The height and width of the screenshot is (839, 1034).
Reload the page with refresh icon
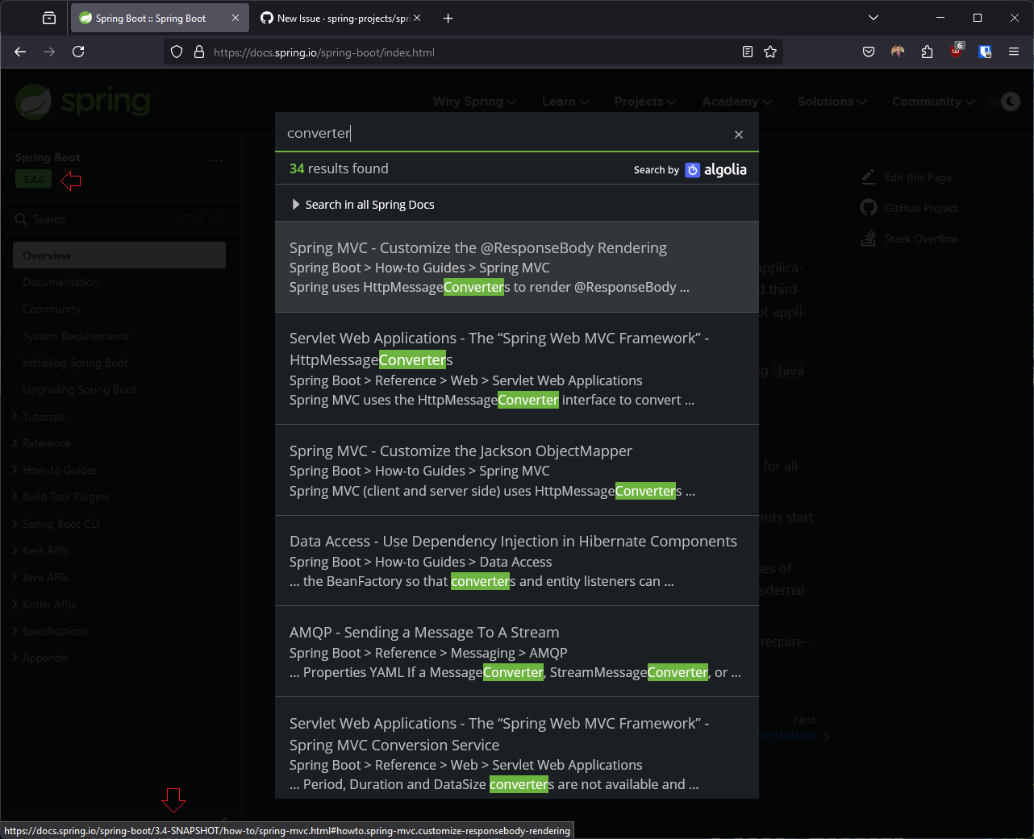[78, 52]
